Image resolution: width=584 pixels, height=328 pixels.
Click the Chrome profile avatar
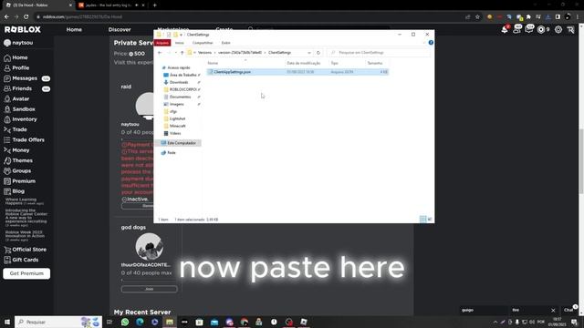pos(568,16)
